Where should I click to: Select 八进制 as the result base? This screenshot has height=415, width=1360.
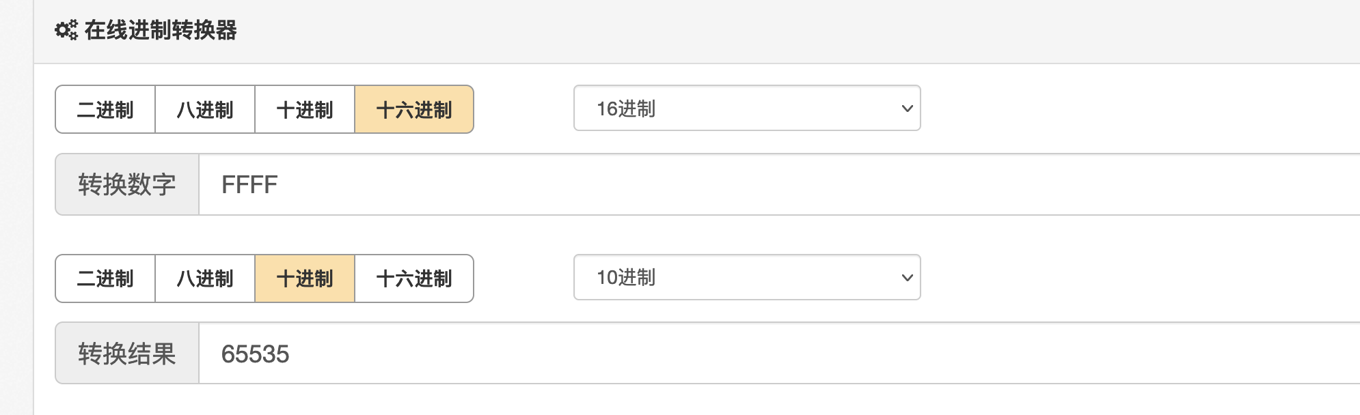click(x=205, y=278)
